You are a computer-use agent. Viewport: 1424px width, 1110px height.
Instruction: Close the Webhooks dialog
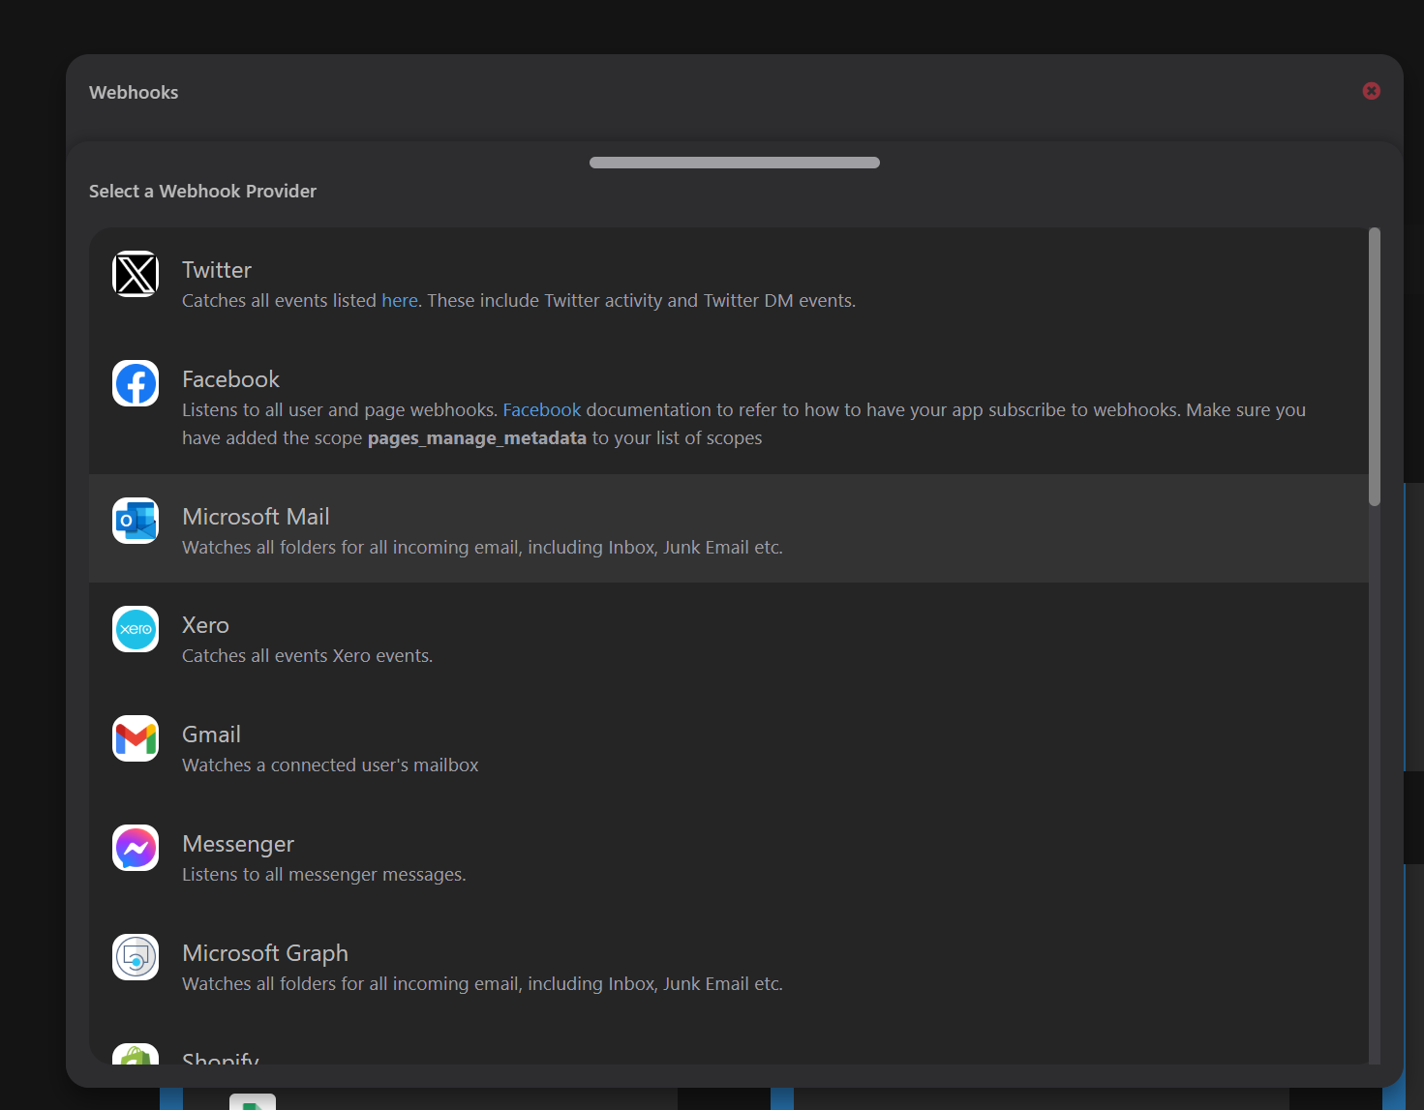pyautogui.click(x=1372, y=91)
